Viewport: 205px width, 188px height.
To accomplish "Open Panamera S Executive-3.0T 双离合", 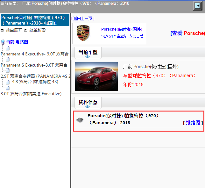I will [34, 65].
